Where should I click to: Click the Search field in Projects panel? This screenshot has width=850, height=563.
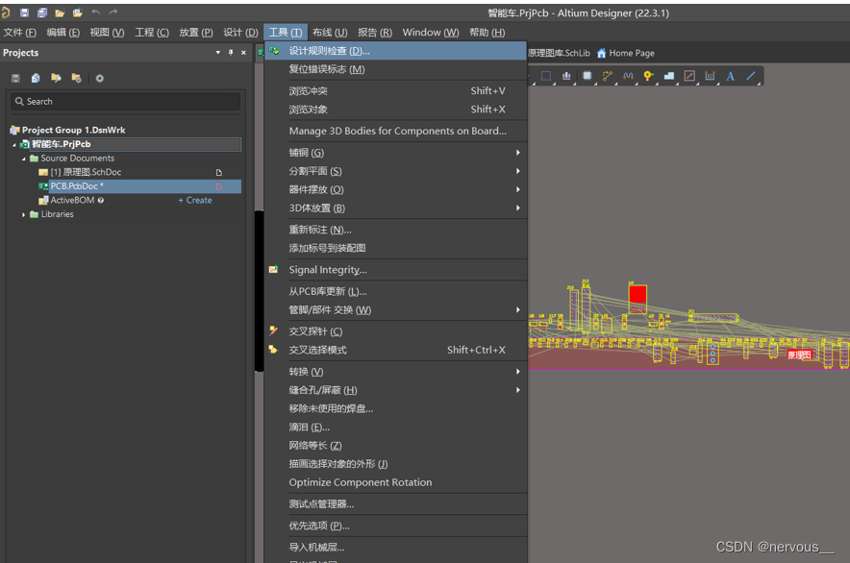pyautogui.click(x=125, y=101)
